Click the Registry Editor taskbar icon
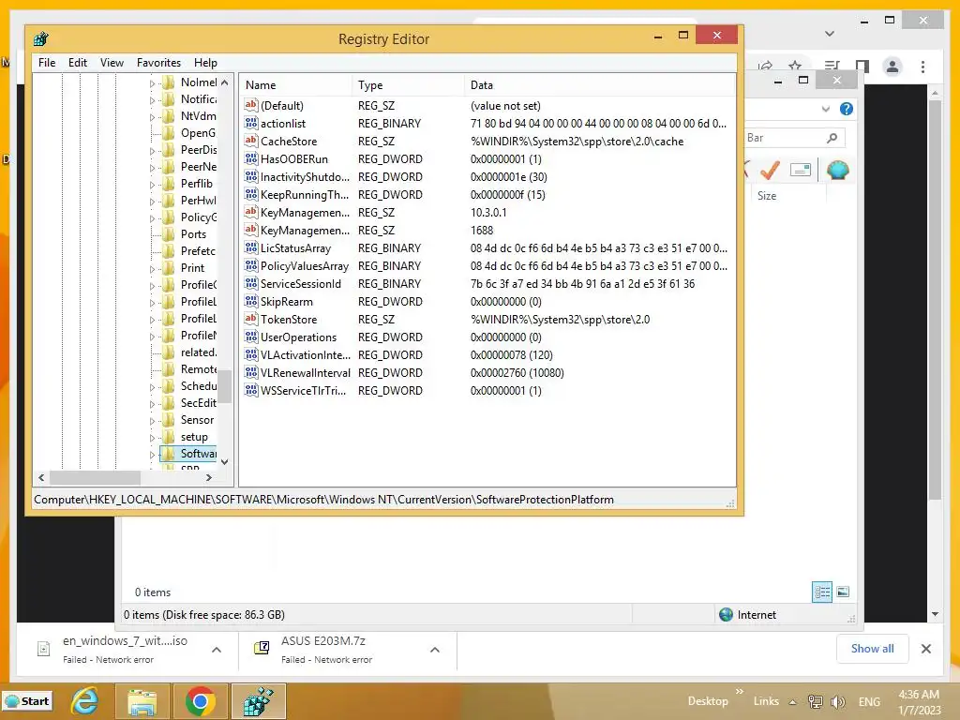The width and height of the screenshot is (960, 720). pos(258,701)
